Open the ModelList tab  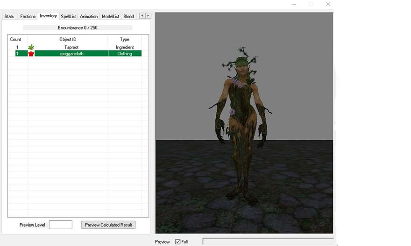click(110, 16)
